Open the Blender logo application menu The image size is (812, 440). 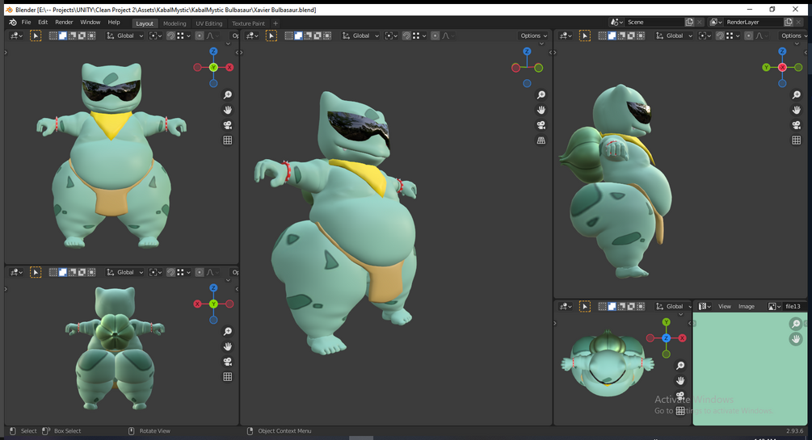[12, 23]
